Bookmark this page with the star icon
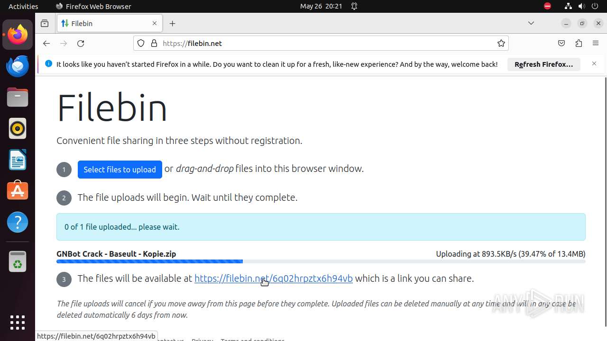 pyautogui.click(x=501, y=43)
